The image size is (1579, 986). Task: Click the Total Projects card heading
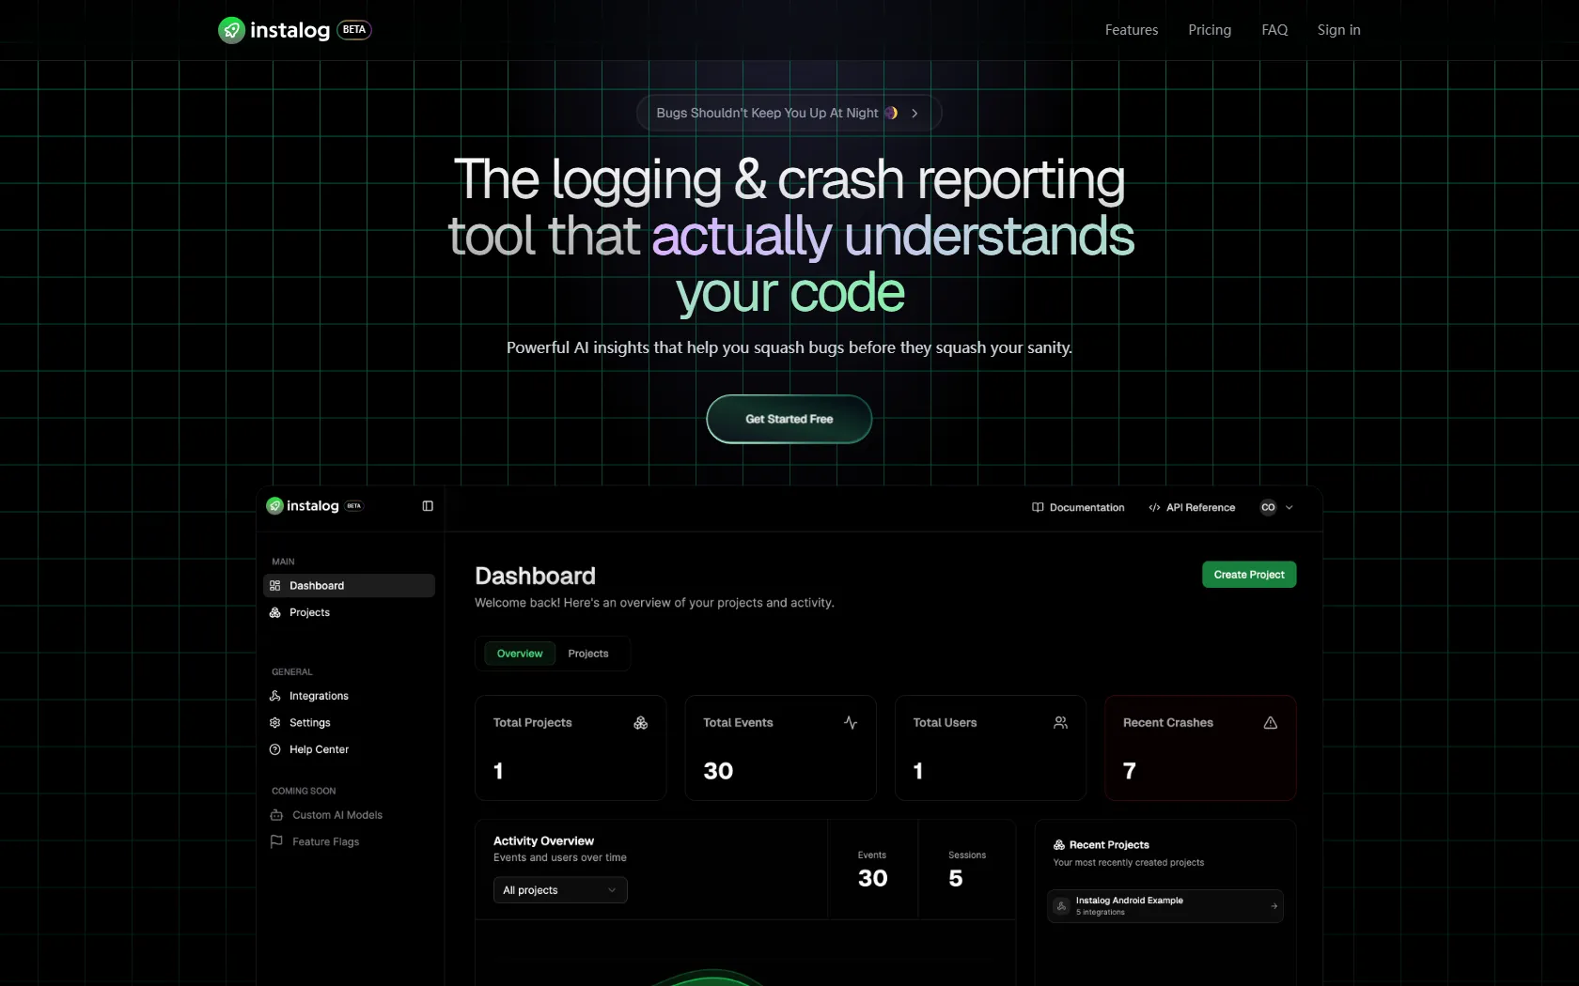click(x=533, y=723)
